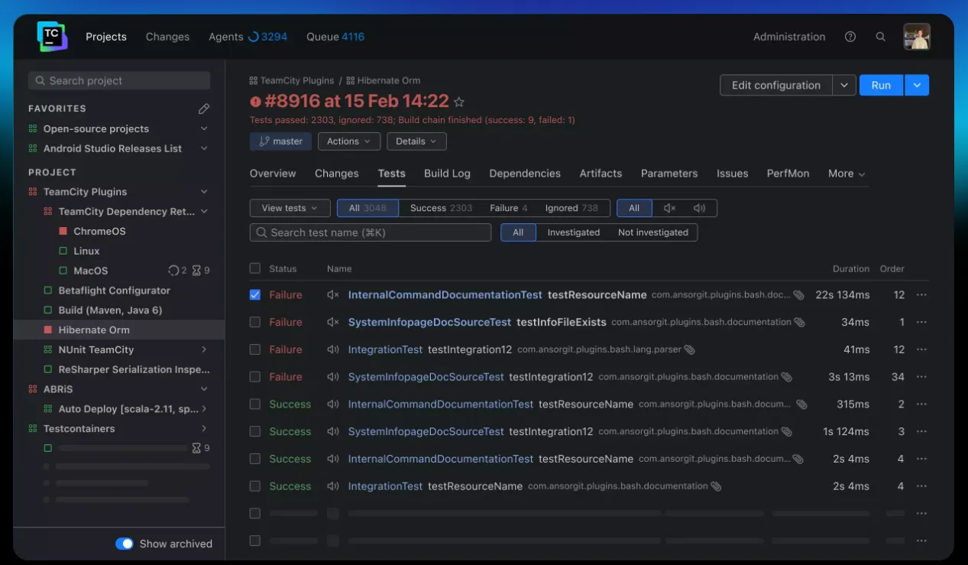Open the Dependencies tab

[525, 174]
